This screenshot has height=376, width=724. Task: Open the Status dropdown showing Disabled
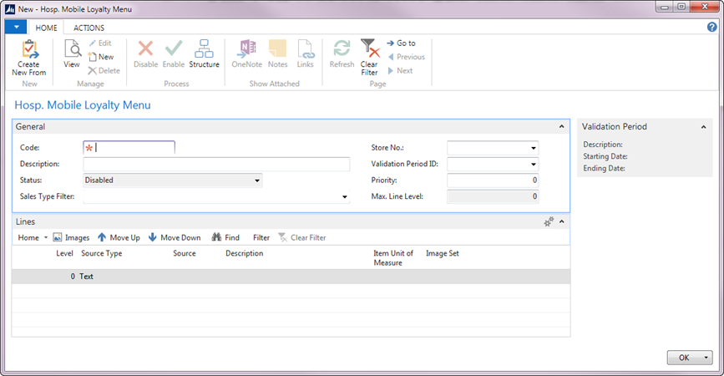[x=257, y=180]
